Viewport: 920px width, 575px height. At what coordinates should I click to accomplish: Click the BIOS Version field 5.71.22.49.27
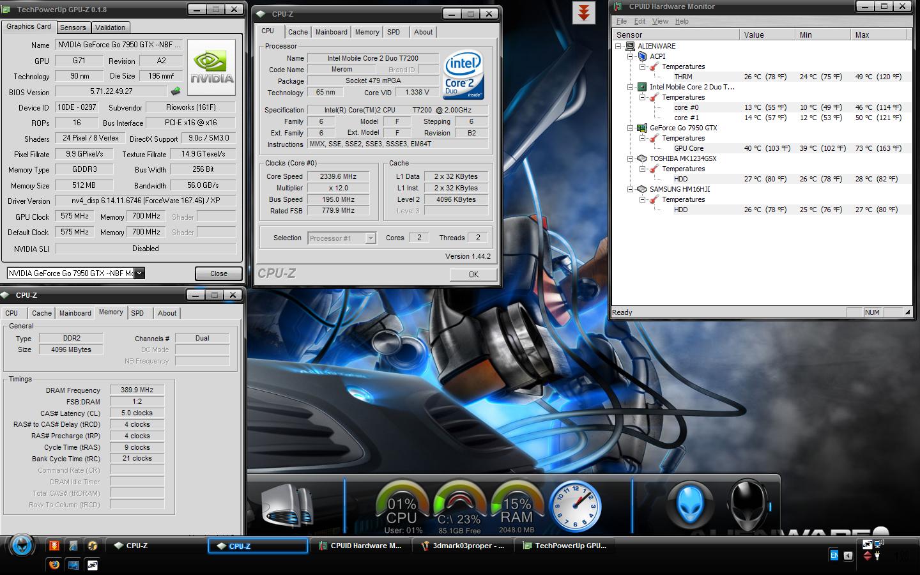[111, 91]
